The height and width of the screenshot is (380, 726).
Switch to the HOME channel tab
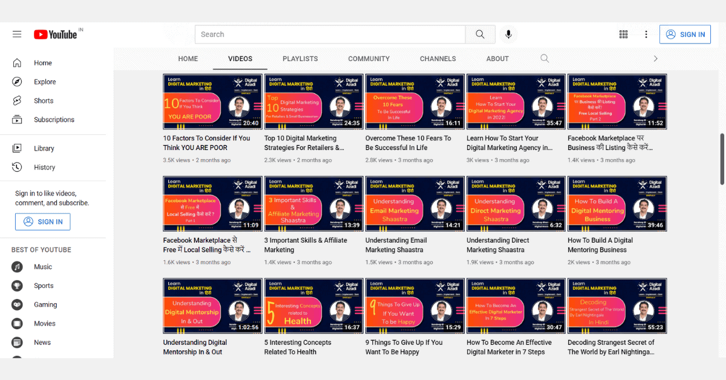188,59
